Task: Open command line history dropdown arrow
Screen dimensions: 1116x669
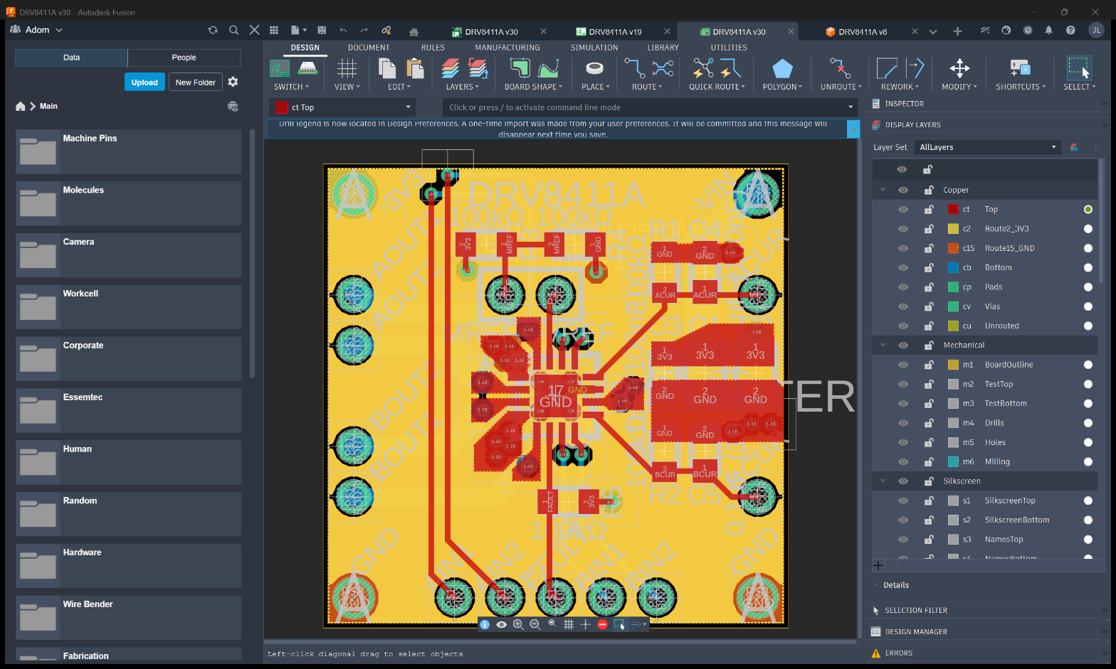Action: coord(851,107)
